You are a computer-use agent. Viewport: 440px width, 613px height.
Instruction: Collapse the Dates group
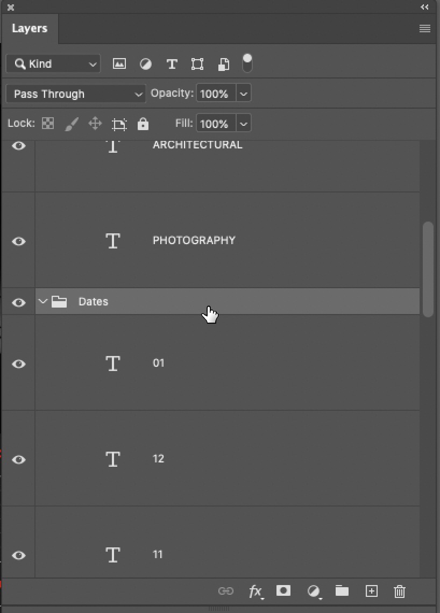click(43, 301)
